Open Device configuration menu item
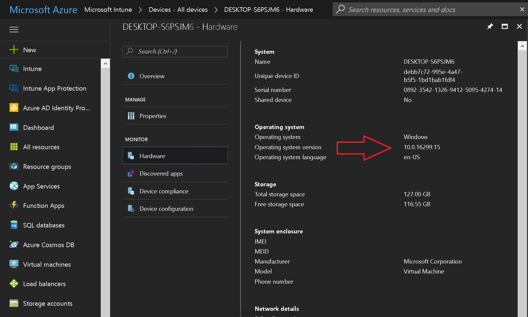 tap(175, 209)
